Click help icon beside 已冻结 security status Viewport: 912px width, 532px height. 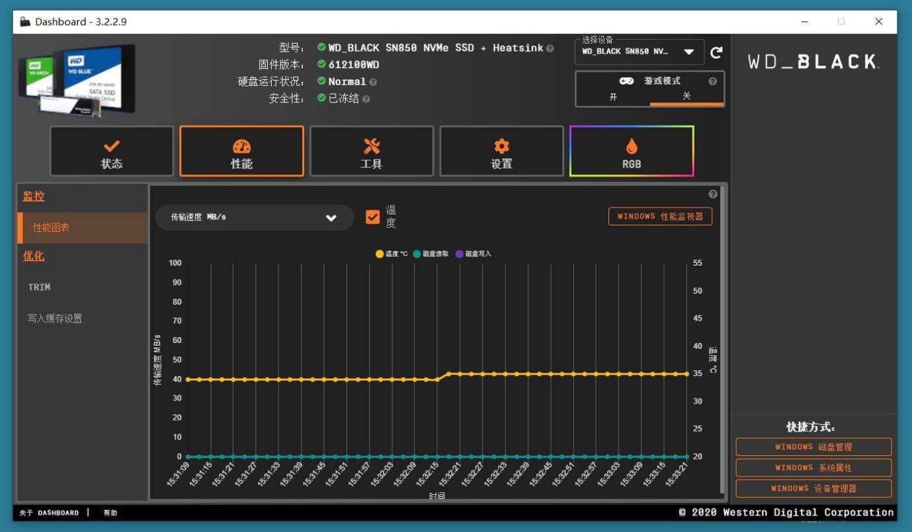pos(366,99)
